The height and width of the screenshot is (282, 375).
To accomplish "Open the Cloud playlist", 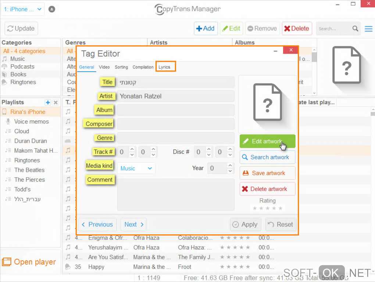I will click(x=31, y=131).
